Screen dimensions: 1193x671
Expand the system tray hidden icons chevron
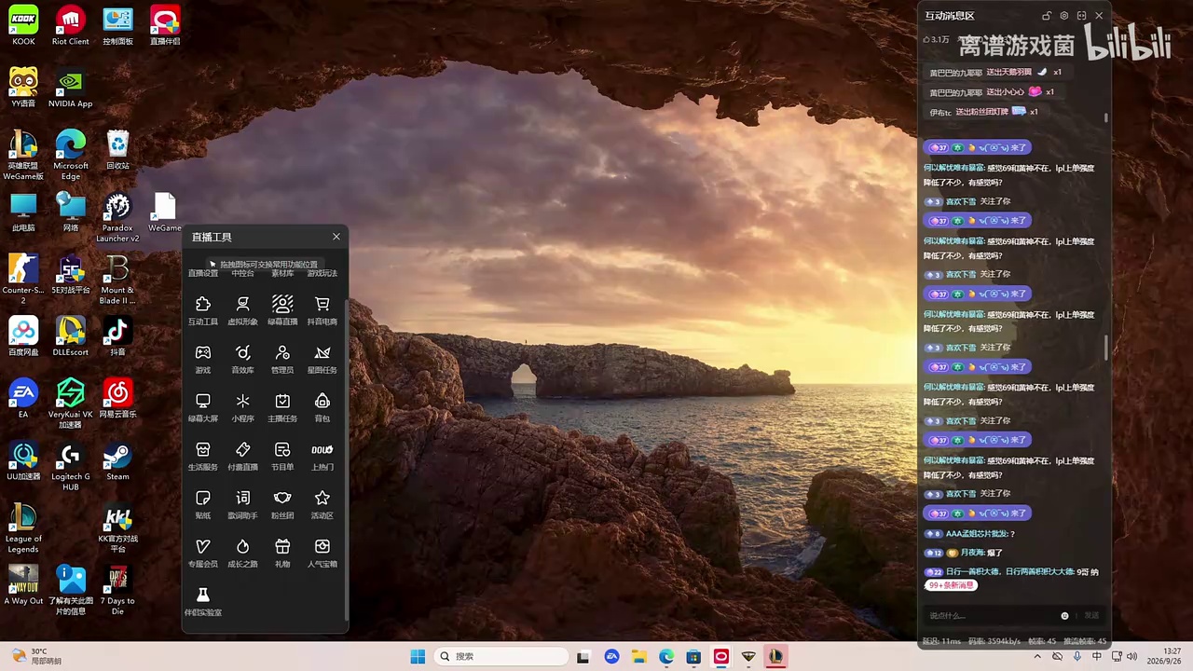[x=1037, y=656]
